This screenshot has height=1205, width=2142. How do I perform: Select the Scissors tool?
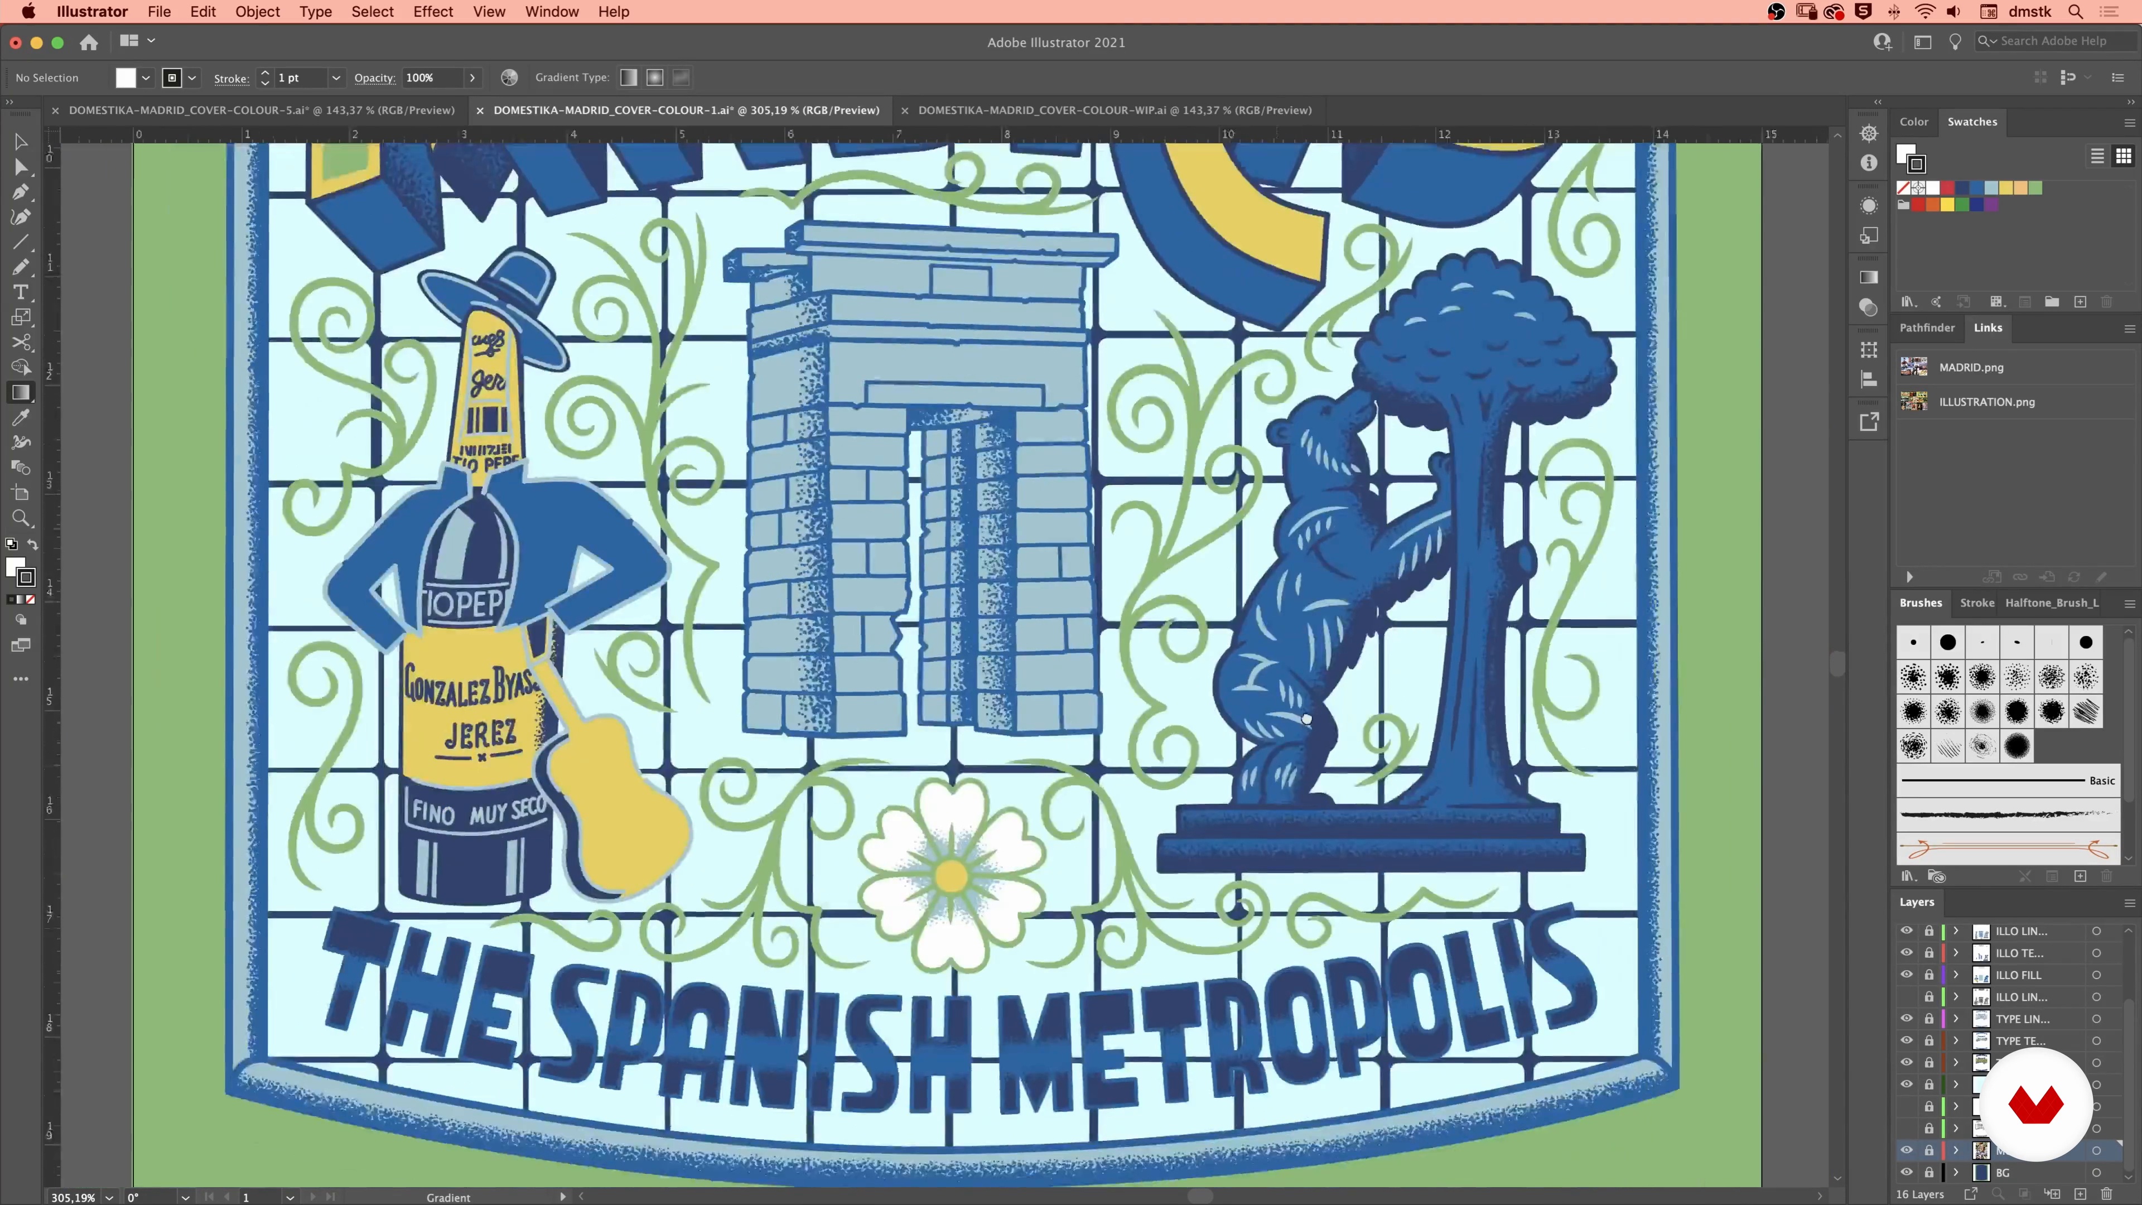click(x=21, y=342)
